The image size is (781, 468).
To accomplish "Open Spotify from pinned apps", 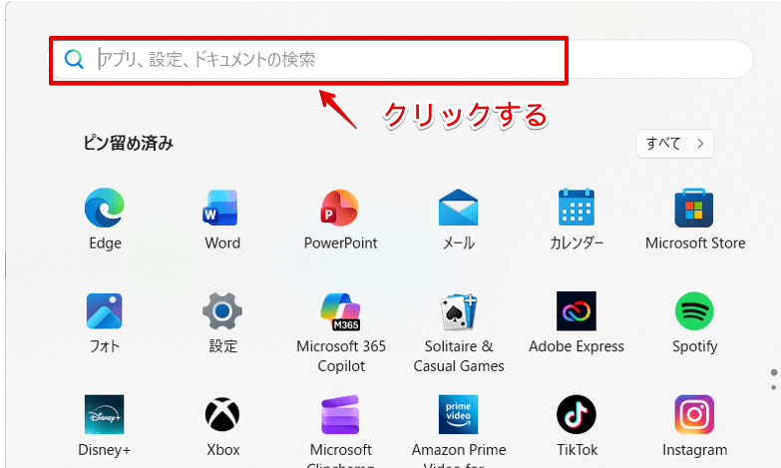I will click(694, 321).
